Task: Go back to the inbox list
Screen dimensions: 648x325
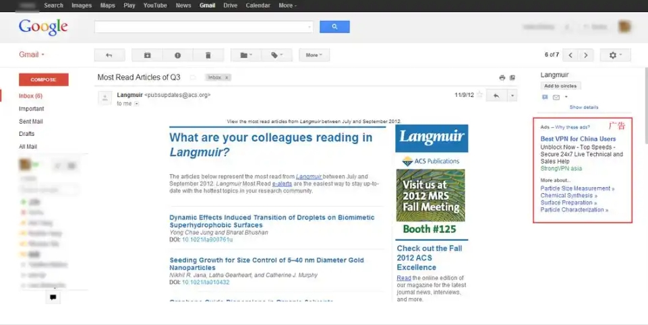Action: click(x=109, y=55)
